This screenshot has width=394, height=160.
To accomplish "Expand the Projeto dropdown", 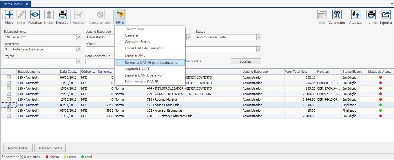I will pyautogui.click(x=79, y=61).
